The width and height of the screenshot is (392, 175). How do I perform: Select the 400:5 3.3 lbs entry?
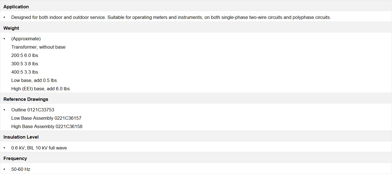pyautogui.click(x=24, y=72)
